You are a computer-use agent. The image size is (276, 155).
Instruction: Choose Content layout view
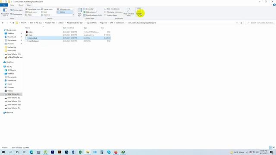point(46,15)
